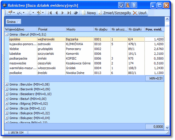Viewport: 175px width, 140px height.
Task: Expand the Gmina : Bierzwnik group
Action: click(7, 89)
